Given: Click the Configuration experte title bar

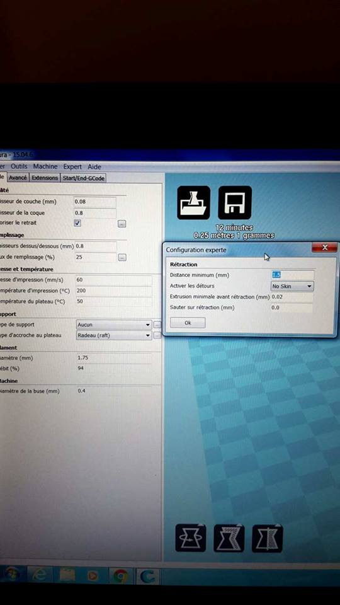Looking at the screenshot, I should (237, 250).
